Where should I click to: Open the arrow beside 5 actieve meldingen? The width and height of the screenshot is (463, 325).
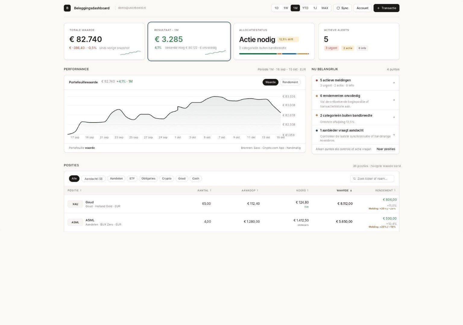[394, 83]
